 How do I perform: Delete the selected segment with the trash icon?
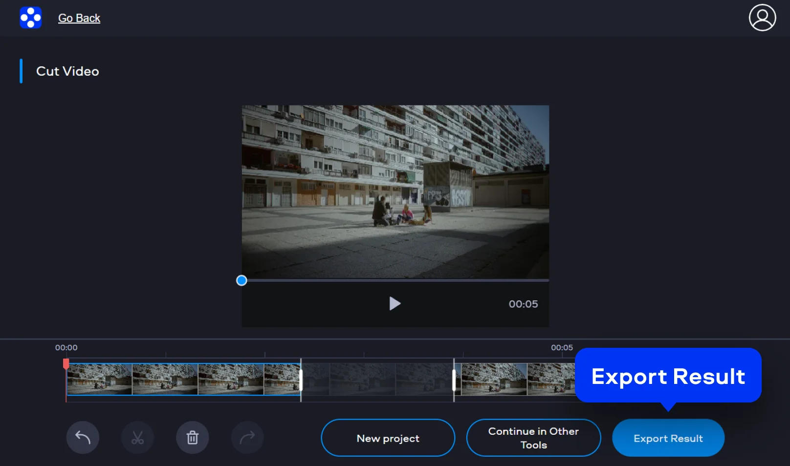coord(193,438)
